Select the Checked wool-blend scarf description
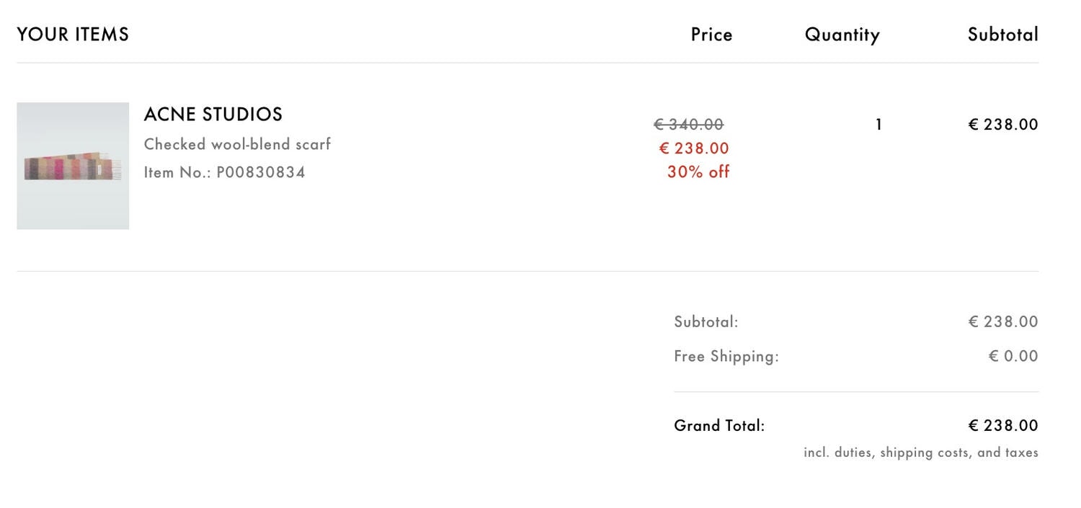The width and height of the screenshot is (1081, 508). click(237, 144)
